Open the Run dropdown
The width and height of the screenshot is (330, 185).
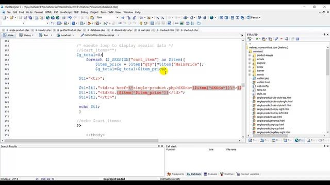(52, 35)
